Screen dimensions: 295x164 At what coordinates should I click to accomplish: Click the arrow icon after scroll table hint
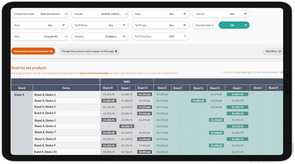coord(282,72)
